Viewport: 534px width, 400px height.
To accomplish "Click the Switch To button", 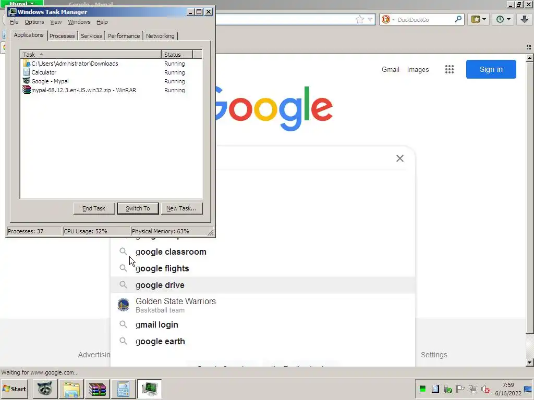I will pos(138,208).
